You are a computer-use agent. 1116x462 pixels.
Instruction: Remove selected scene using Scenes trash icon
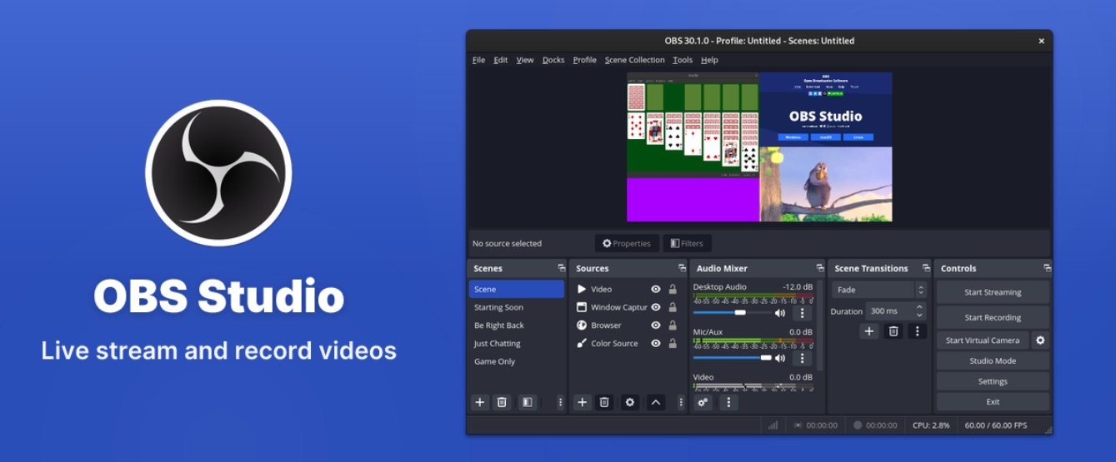click(502, 402)
